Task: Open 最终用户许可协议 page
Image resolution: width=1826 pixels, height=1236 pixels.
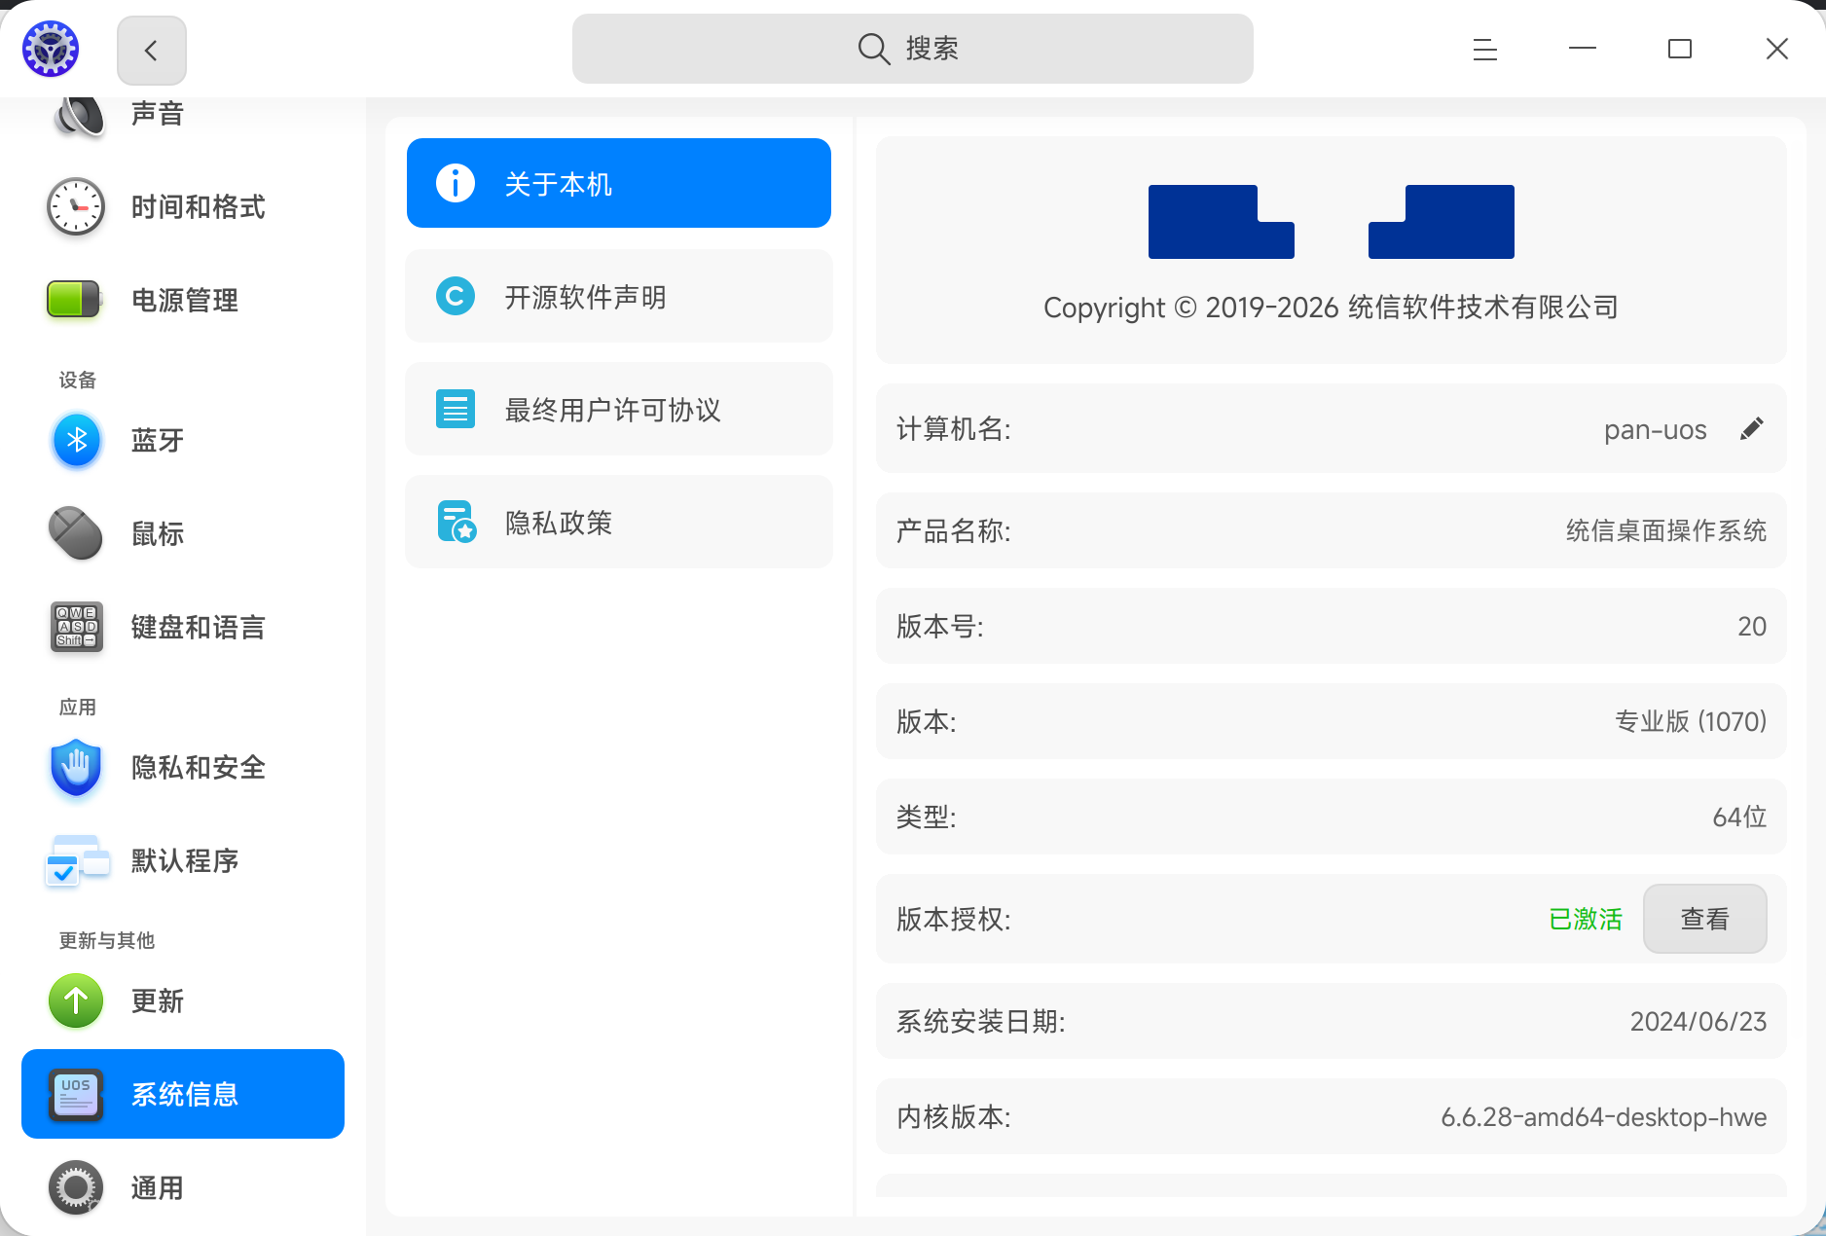Action: [619, 409]
